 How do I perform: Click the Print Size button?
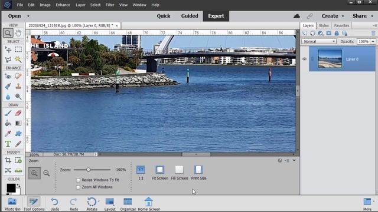point(198,173)
